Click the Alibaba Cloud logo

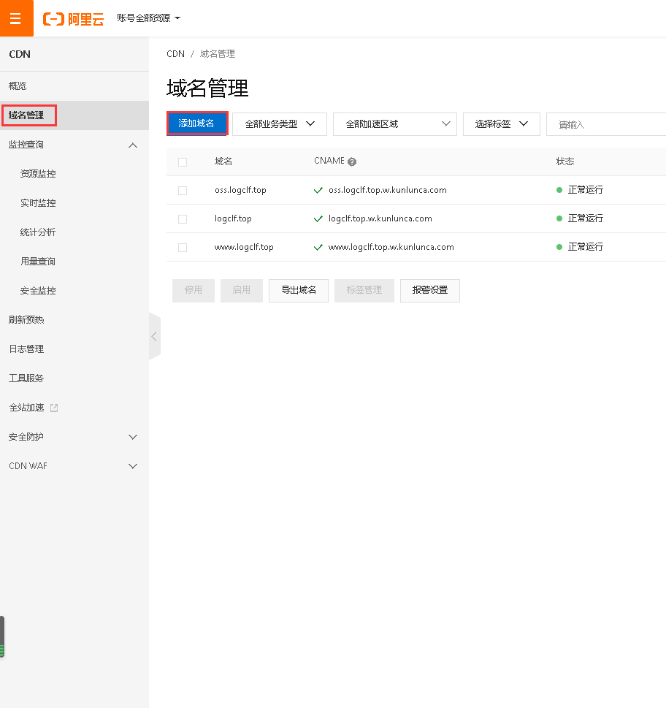tap(73, 18)
